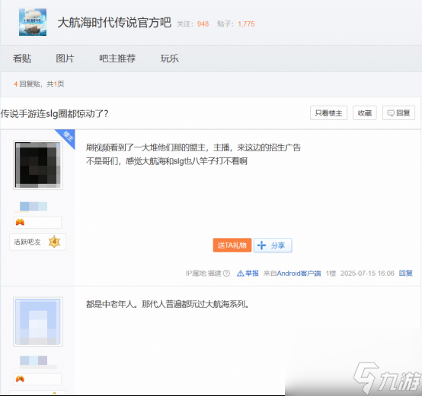Click the IP属地:福建 label
The image size is (422, 396).
click(x=203, y=274)
